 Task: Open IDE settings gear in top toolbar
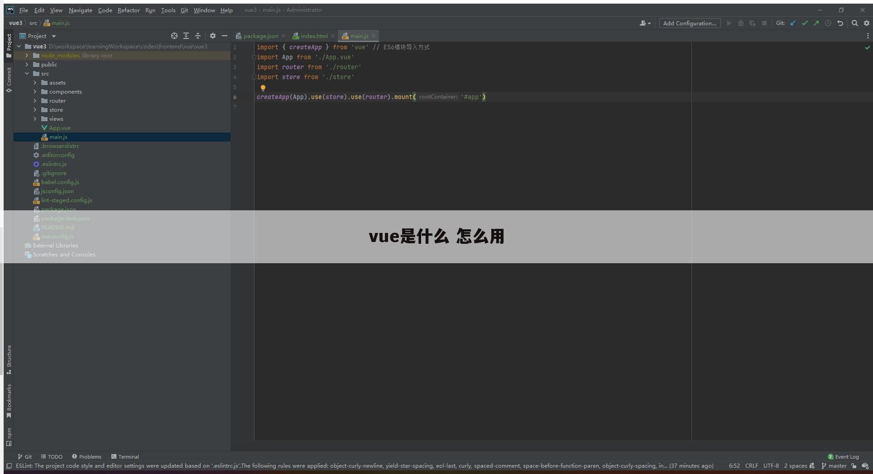click(867, 23)
